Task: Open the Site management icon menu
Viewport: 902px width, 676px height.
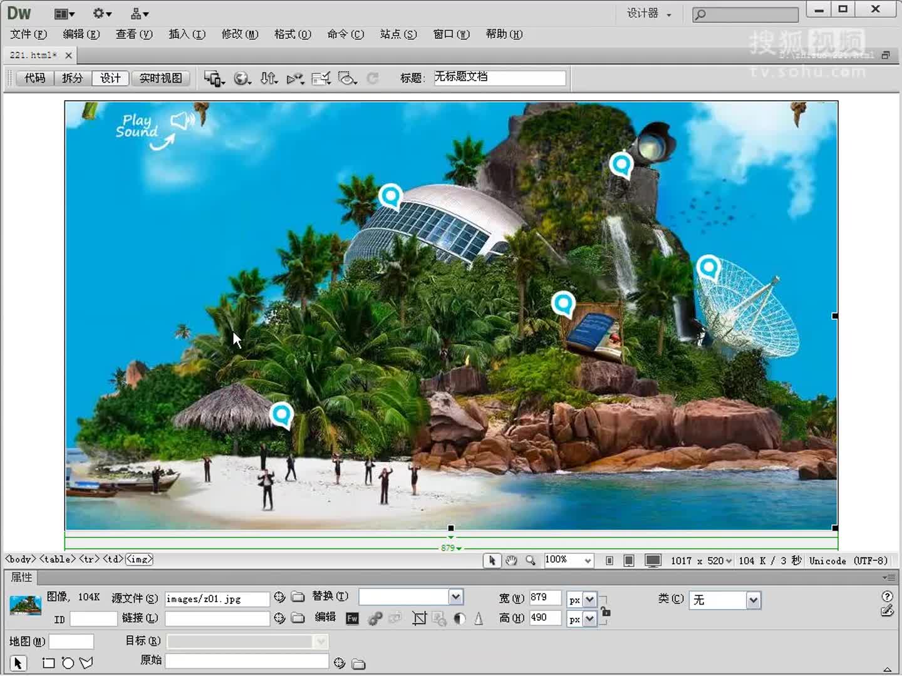Action: pos(139,13)
